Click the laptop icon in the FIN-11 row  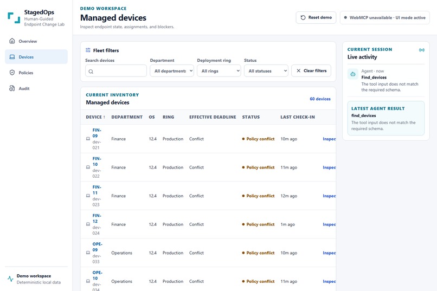point(88,196)
